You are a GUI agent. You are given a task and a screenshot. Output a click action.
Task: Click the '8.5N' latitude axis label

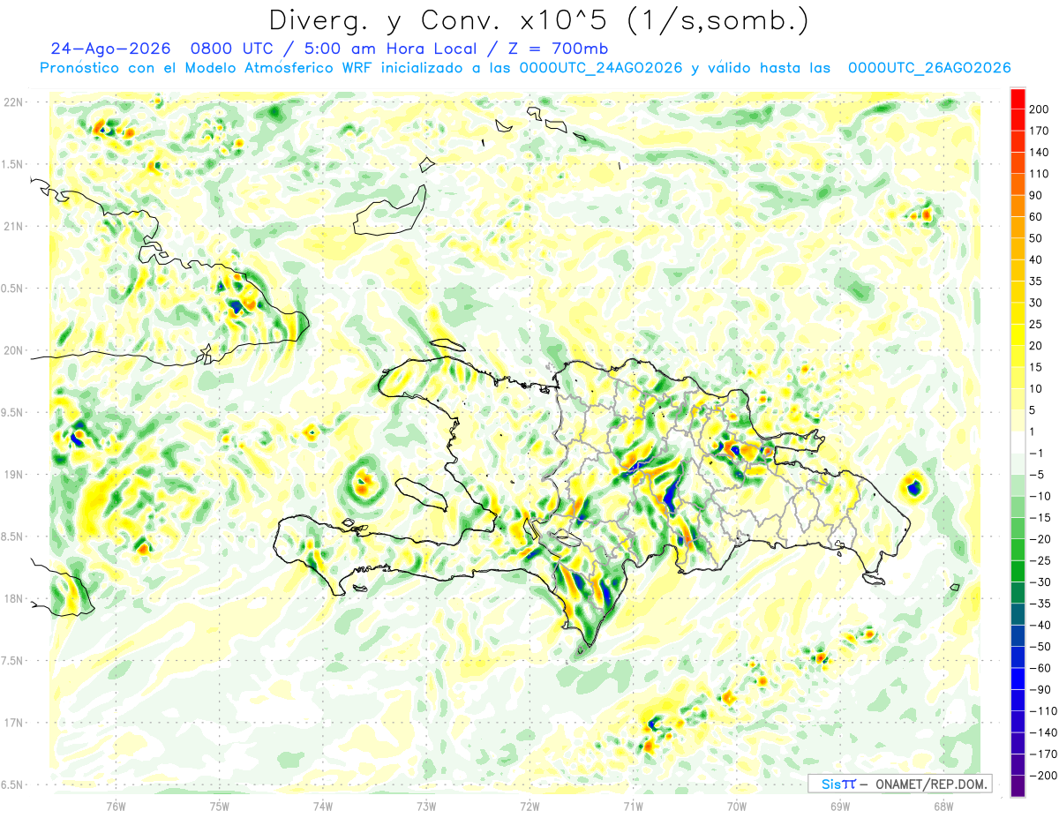[12, 537]
